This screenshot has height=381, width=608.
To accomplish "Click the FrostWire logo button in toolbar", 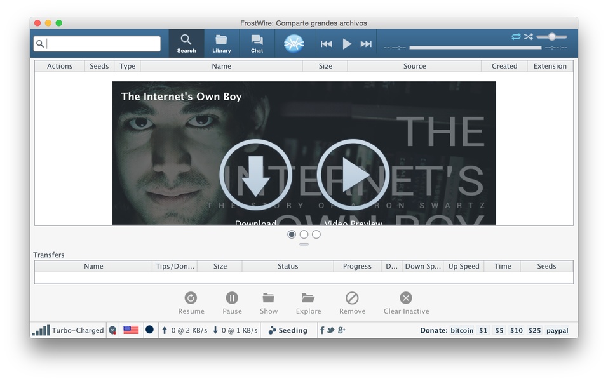I will pyautogui.click(x=295, y=43).
